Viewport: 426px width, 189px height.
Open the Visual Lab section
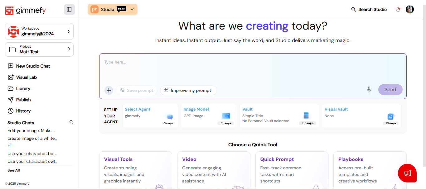[x=11, y=77]
